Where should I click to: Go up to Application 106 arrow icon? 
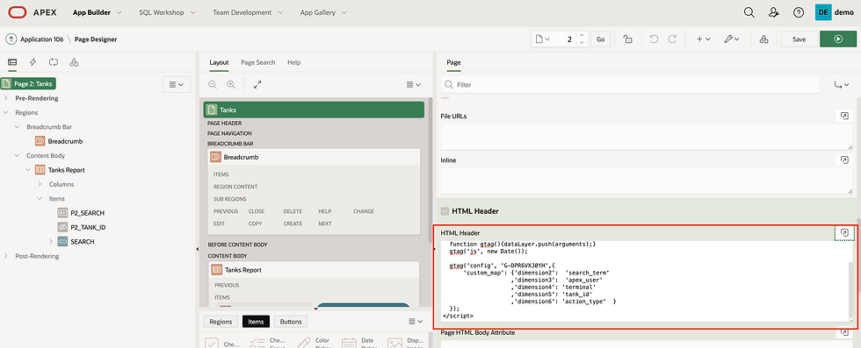click(11, 39)
